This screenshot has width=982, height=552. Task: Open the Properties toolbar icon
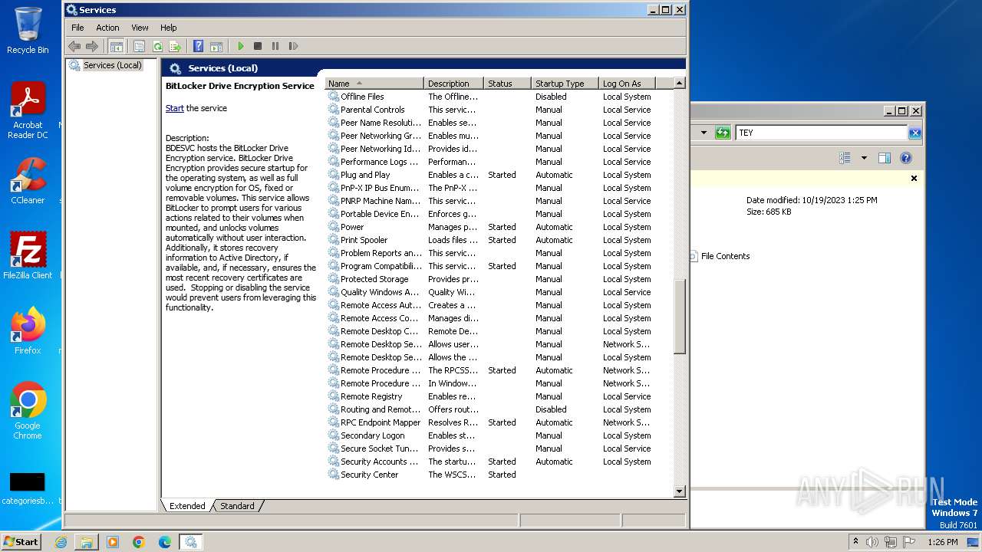pyautogui.click(x=139, y=46)
